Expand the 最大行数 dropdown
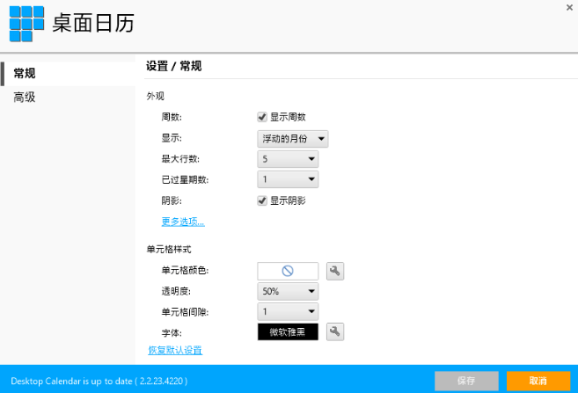This screenshot has height=393, width=578. point(288,159)
